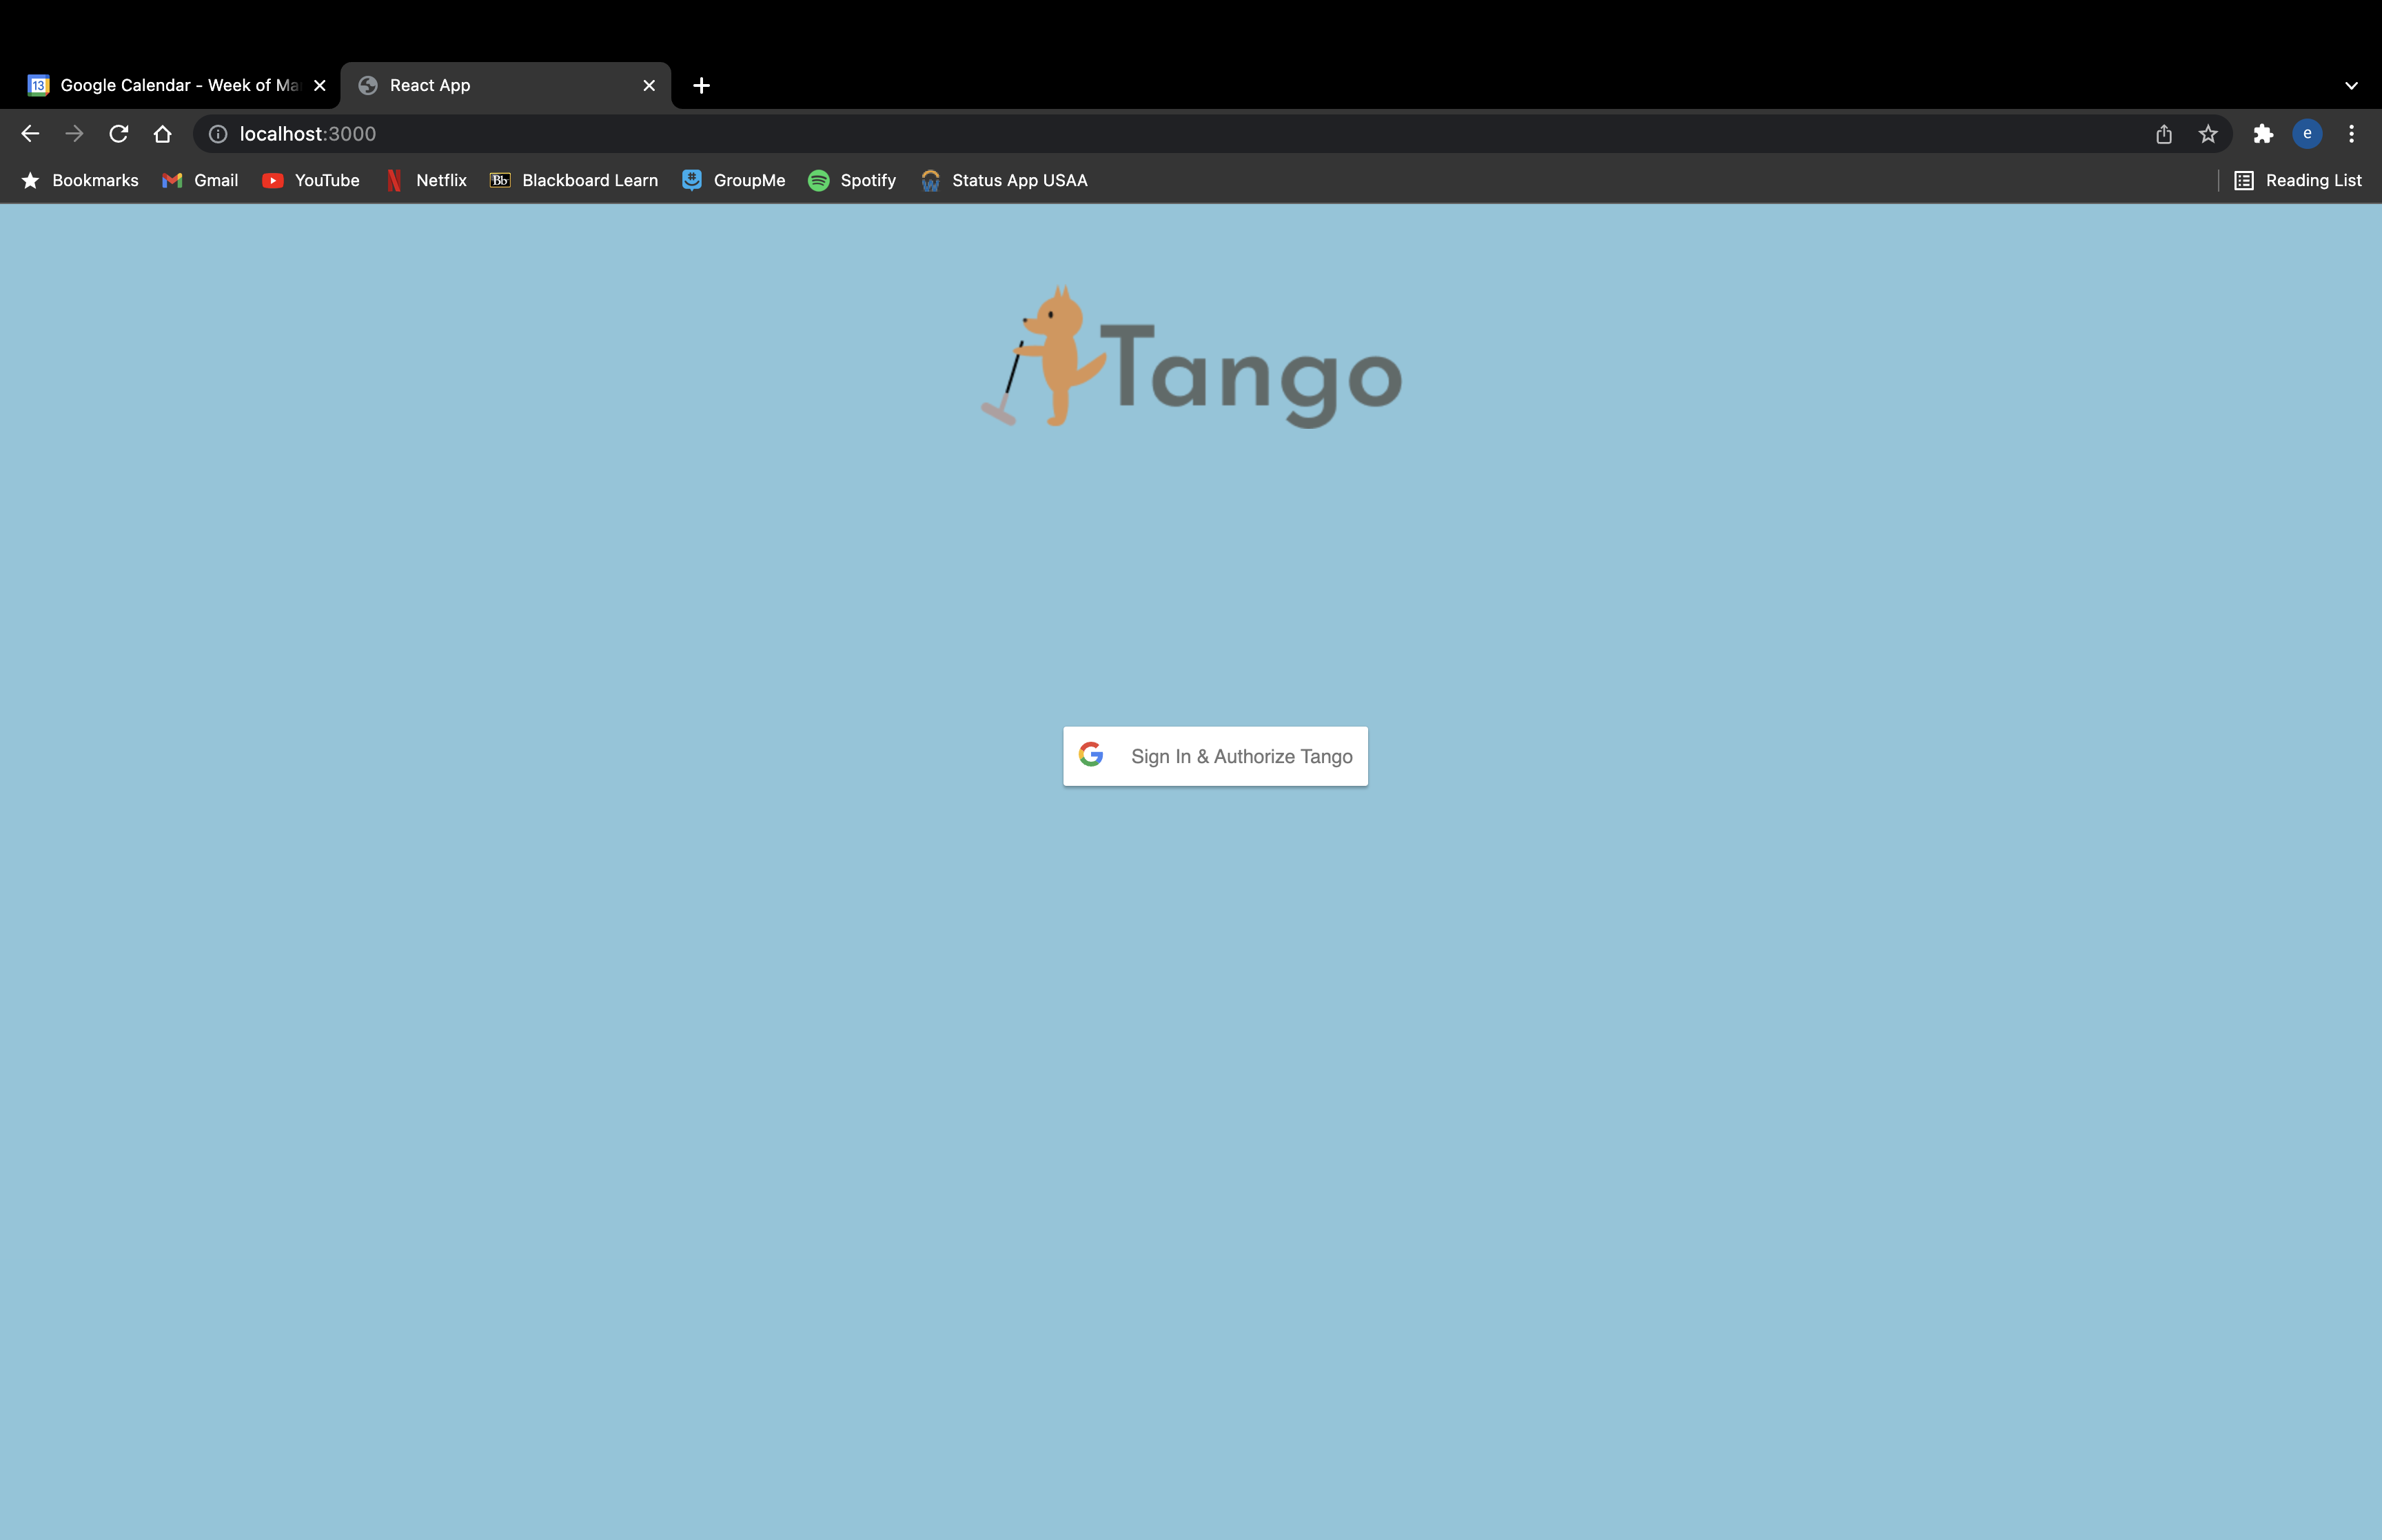The image size is (2382, 1540).
Task: Open the Extensions puzzle icon
Action: pyautogui.click(x=2263, y=134)
